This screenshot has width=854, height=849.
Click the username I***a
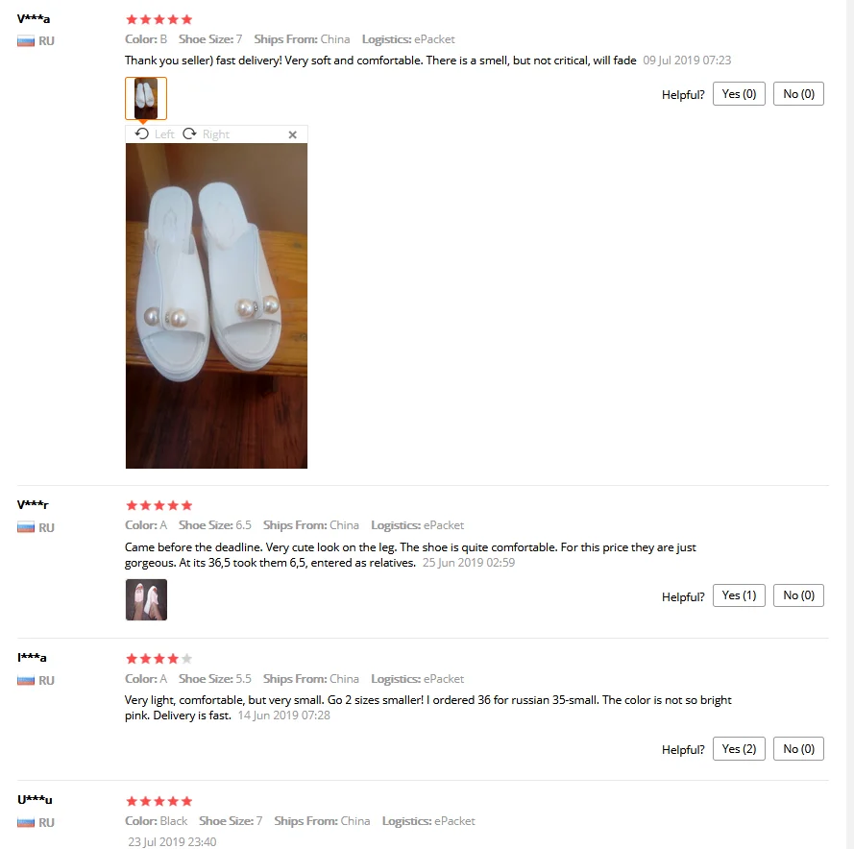pos(32,658)
